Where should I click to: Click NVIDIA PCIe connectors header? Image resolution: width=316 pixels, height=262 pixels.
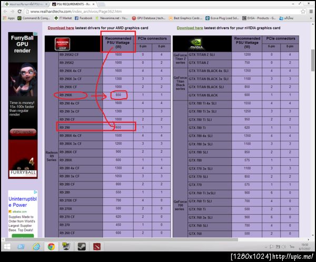(x=281, y=38)
